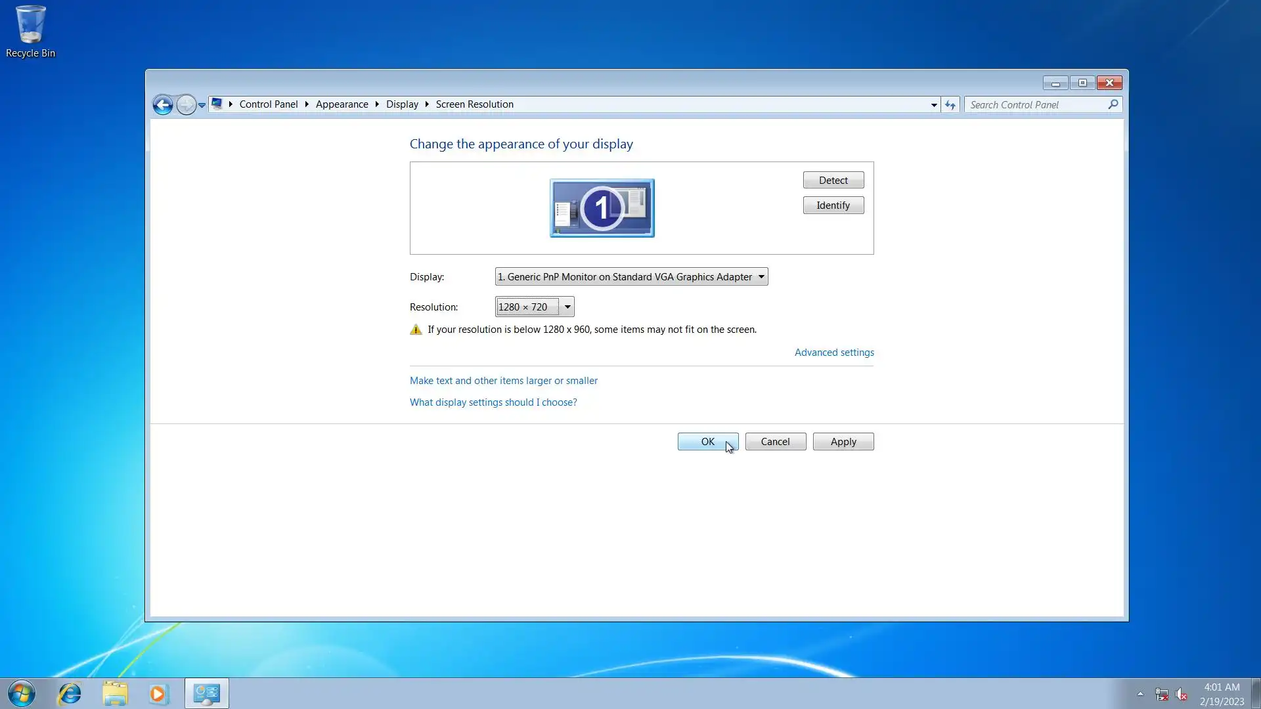Show hidden system tray icons
Image resolution: width=1261 pixels, height=709 pixels.
point(1140,694)
